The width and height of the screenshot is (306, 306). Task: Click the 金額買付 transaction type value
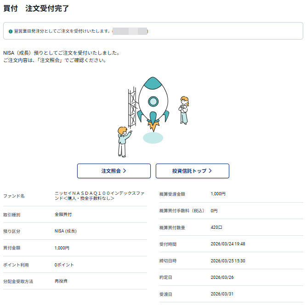coord(63,215)
